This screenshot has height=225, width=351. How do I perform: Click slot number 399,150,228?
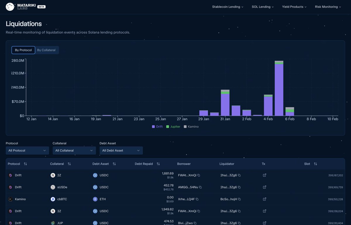click(x=335, y=199)
